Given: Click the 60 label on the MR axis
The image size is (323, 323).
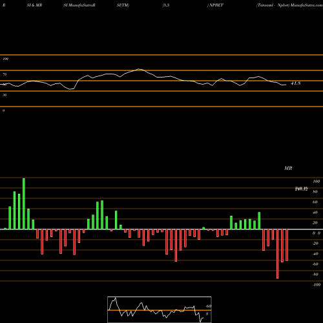Looking at the screenshot, I should click(315, 202).
